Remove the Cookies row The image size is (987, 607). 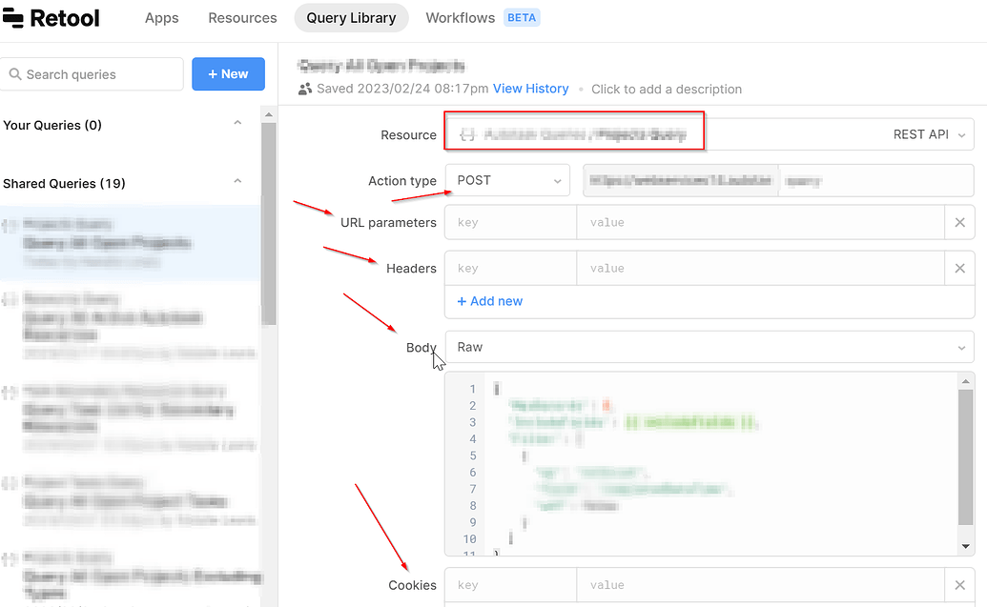(960, 585)
